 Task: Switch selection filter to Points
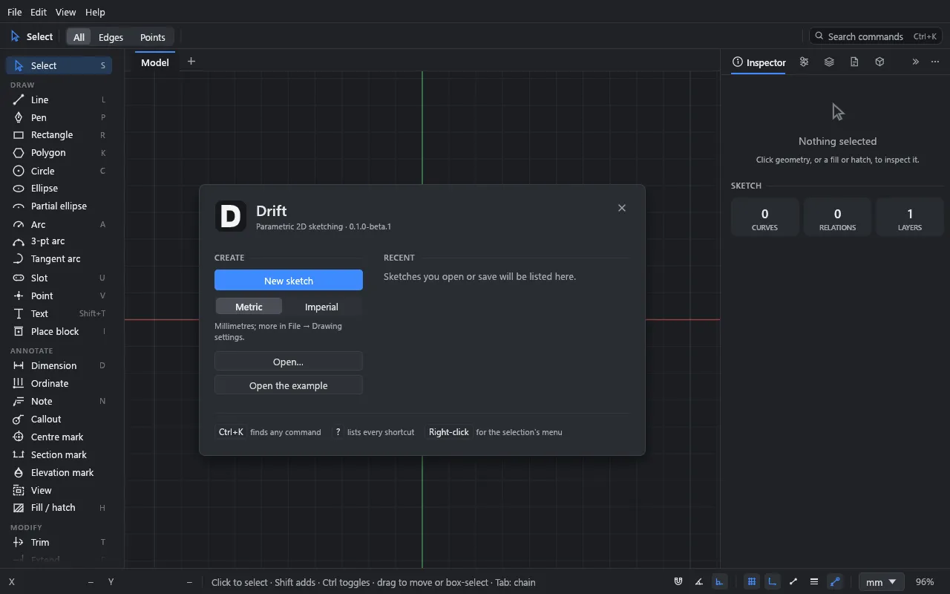point(153,37)
